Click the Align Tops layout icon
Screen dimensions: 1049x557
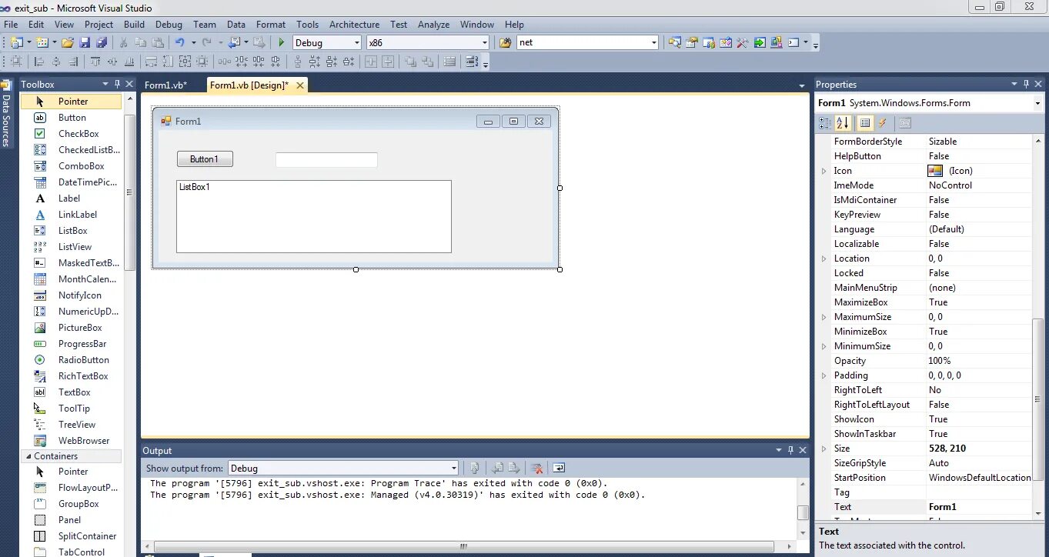point(95,62)
